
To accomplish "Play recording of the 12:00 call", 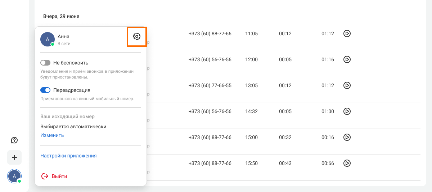I will (347, 59).
